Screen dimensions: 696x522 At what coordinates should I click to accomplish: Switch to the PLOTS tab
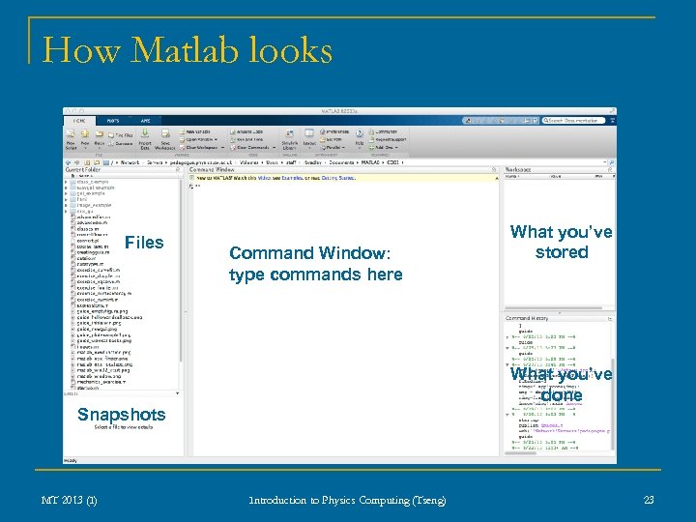[113, 121]
